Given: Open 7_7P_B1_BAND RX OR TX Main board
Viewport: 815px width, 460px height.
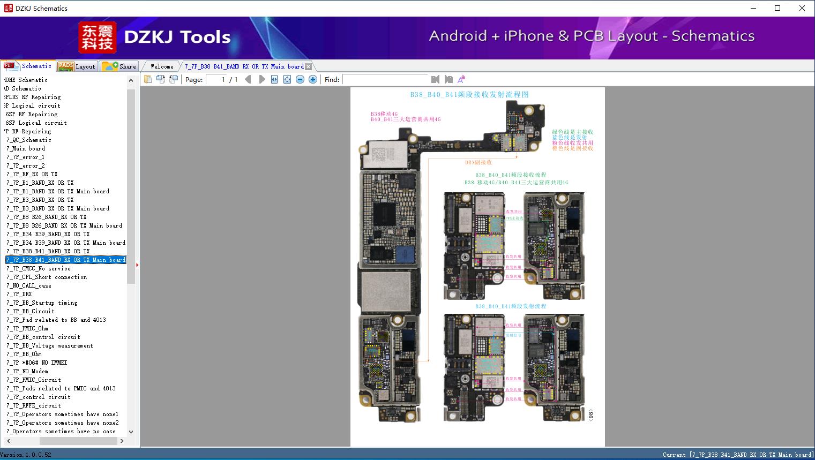Looking at the screenshot, I should (58, 191).
